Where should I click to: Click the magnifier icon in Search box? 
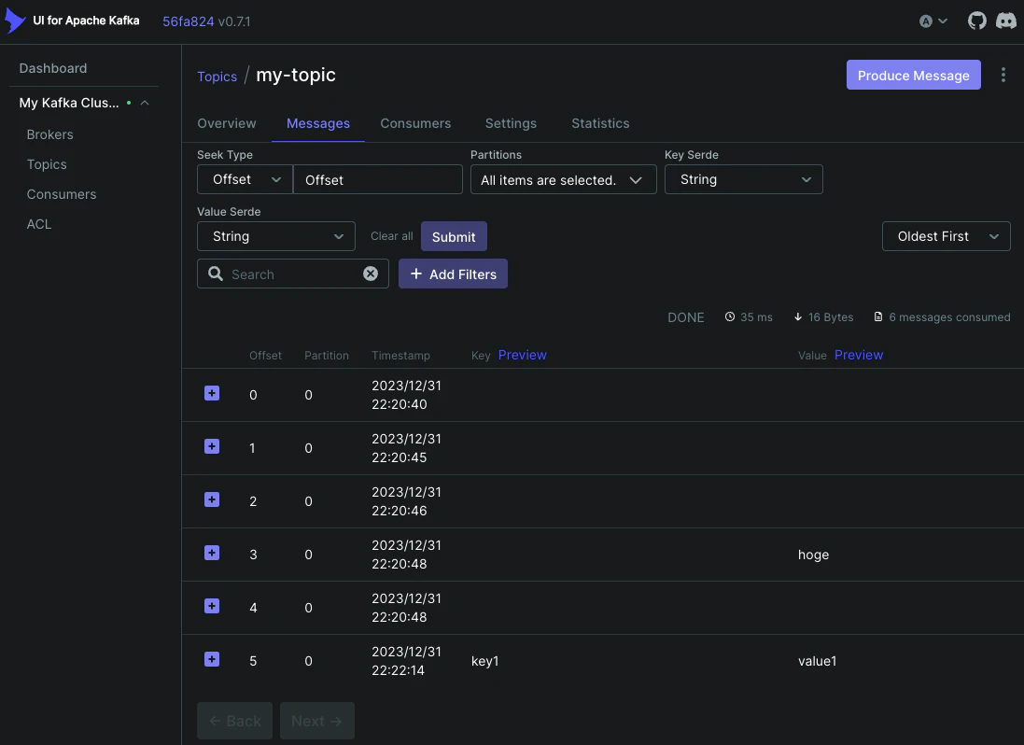[x=216, y=274]
